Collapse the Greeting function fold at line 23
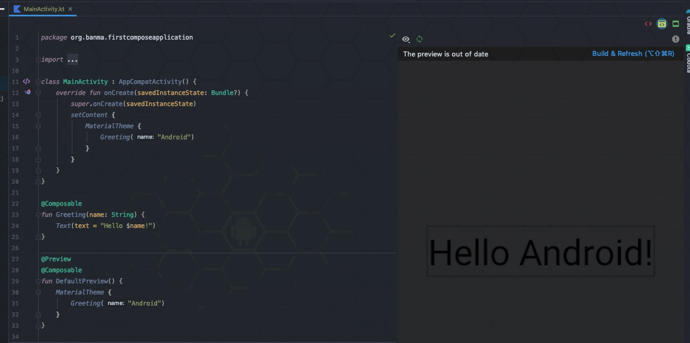Screen dimensions: 690x343 tap(38, 215)
